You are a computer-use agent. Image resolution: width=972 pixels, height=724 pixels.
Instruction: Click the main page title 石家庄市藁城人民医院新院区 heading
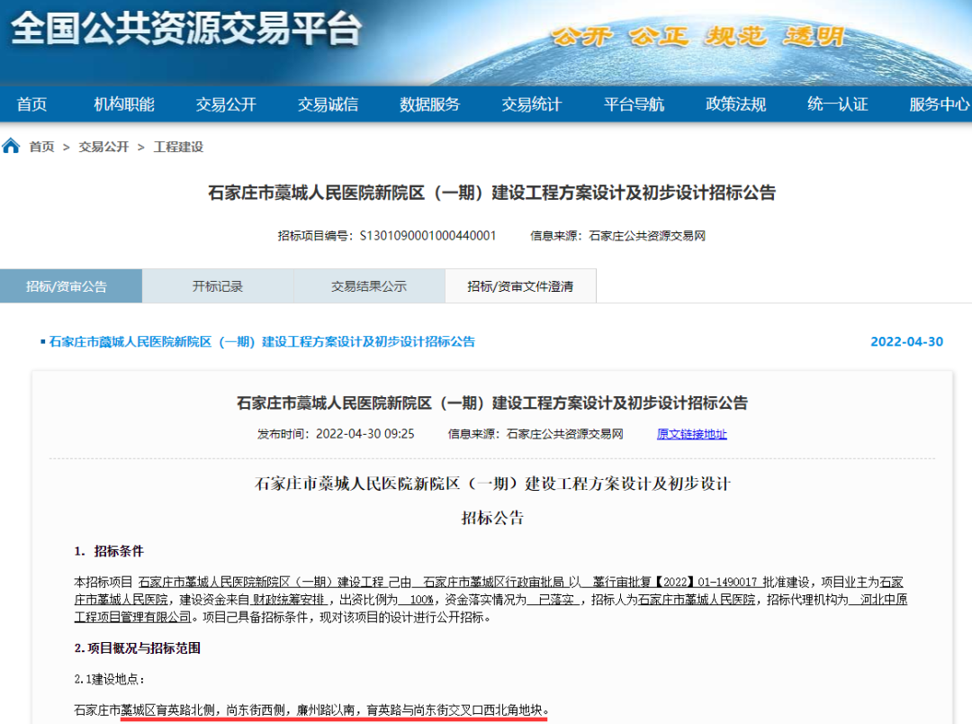491,193
